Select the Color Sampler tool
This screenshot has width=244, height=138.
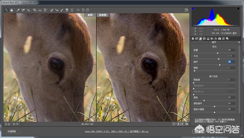tap(23, 10)
